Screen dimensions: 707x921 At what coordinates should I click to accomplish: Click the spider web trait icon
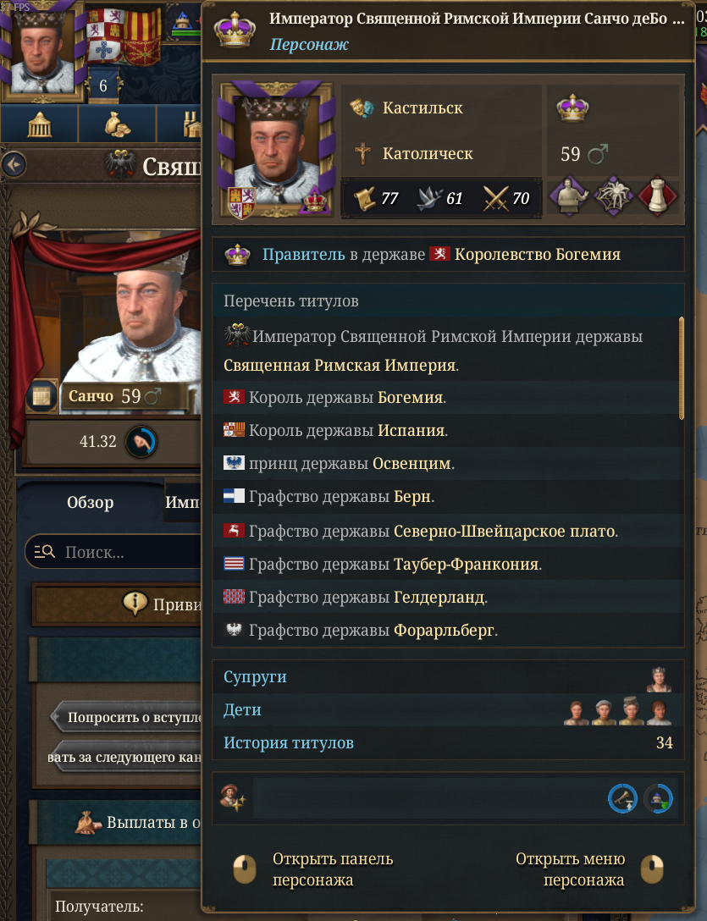pos(613,196)
